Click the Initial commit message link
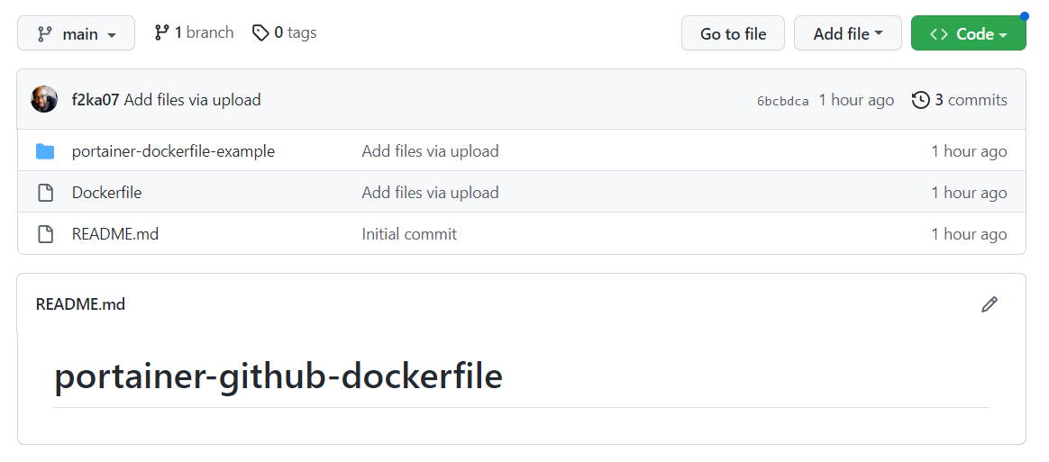Image resolution: width=1049 pixels, height=462 pixels. coord(409,234)
